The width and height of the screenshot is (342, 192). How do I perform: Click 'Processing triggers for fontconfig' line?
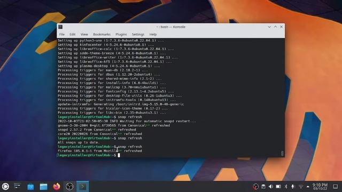[115, 91]
